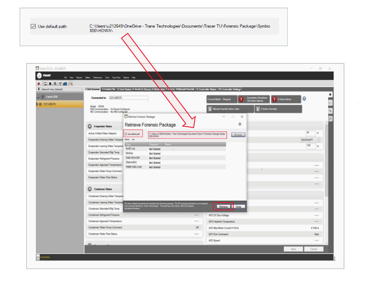
Task: Click the controller icon beside E21J08575 in tree
Action: point(40,104)
